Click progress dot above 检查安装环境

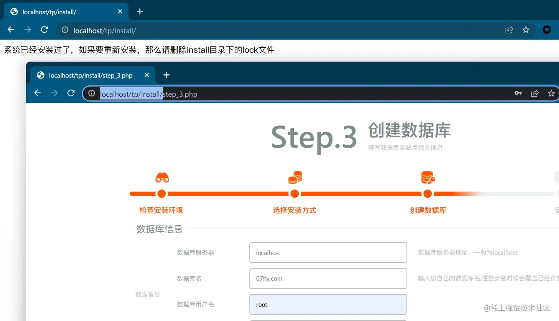[x=162, y=194]
